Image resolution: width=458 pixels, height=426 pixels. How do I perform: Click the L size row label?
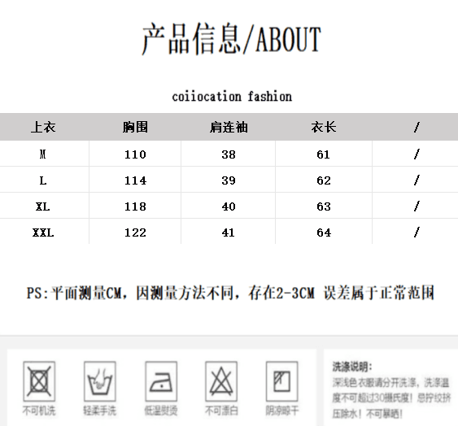43,180
